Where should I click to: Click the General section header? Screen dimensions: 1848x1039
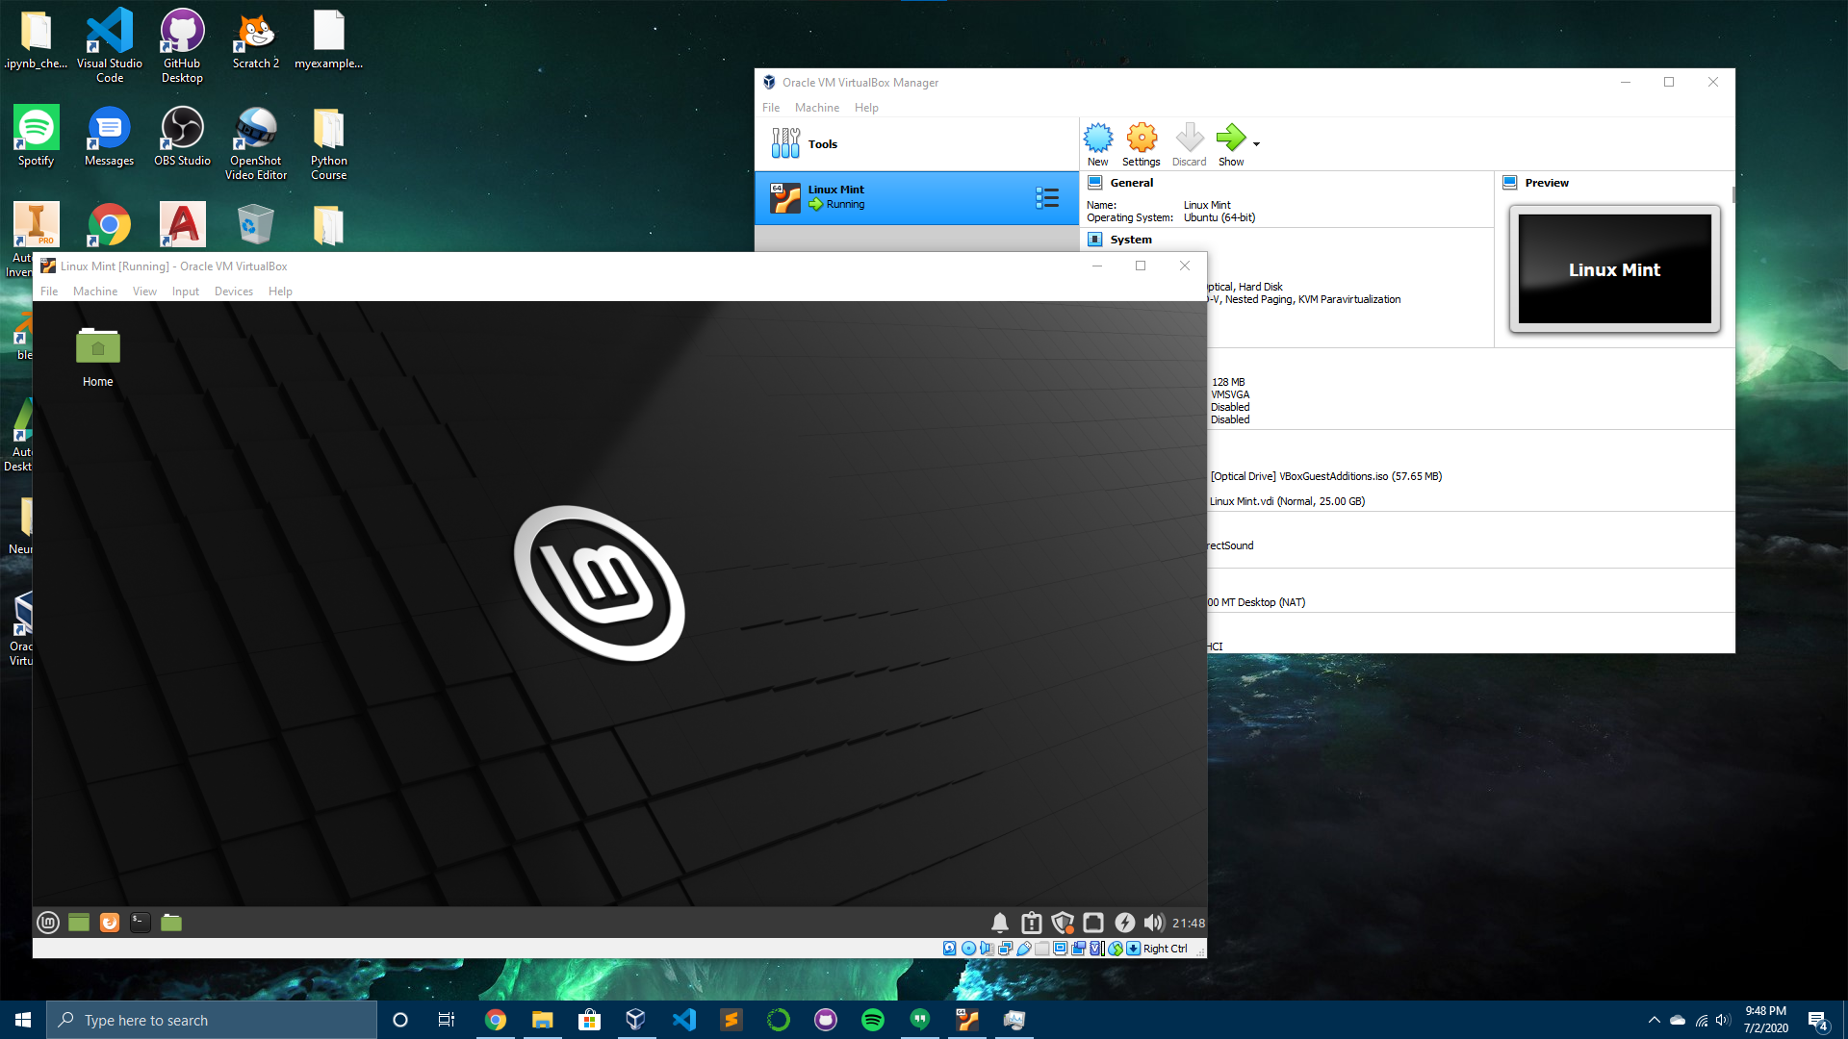[x=1131, y=183]
